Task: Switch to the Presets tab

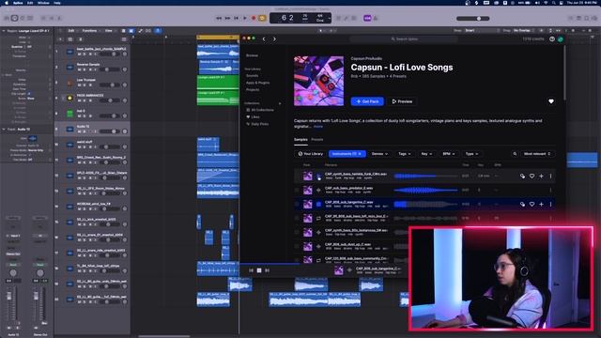Action: (317, 140)
